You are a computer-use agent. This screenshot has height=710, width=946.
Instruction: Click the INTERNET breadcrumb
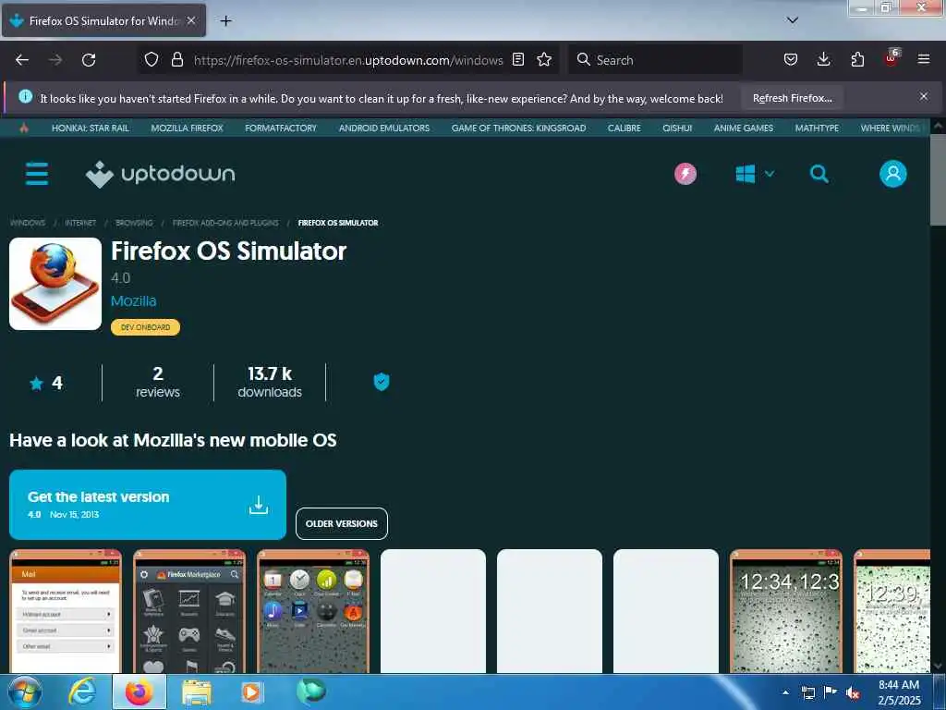point(80,223)
